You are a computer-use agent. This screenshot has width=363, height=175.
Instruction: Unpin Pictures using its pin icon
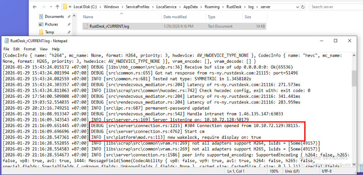tap(69, 24)
